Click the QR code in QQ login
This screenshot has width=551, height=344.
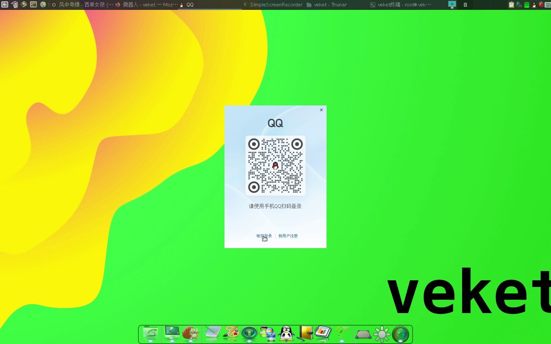[x=275, y=166]
